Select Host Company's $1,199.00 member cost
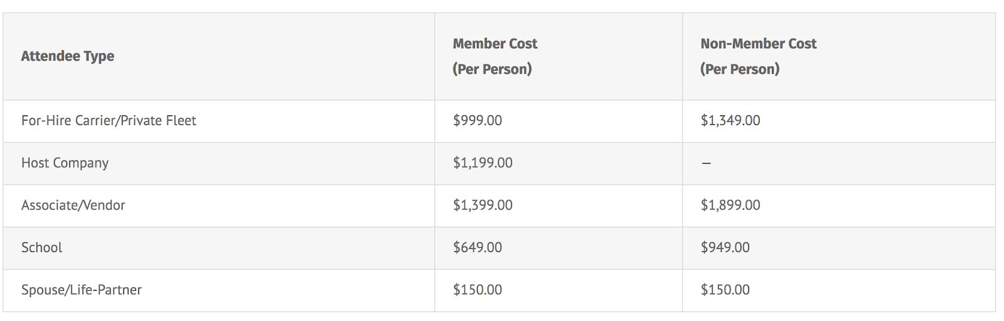 tap(483, 163)
